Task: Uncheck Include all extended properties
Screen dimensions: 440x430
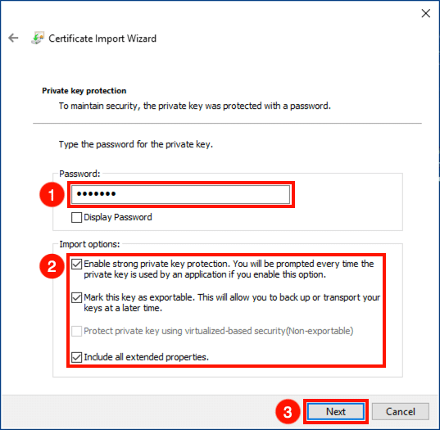Action: (76, 357)
